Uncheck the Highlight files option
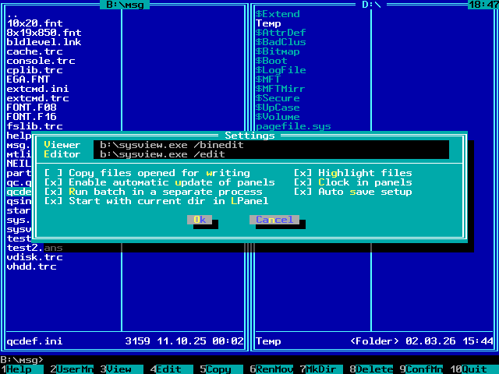Image resolution: width=499 pixels, height=374 pixels. tap(303, 173)
